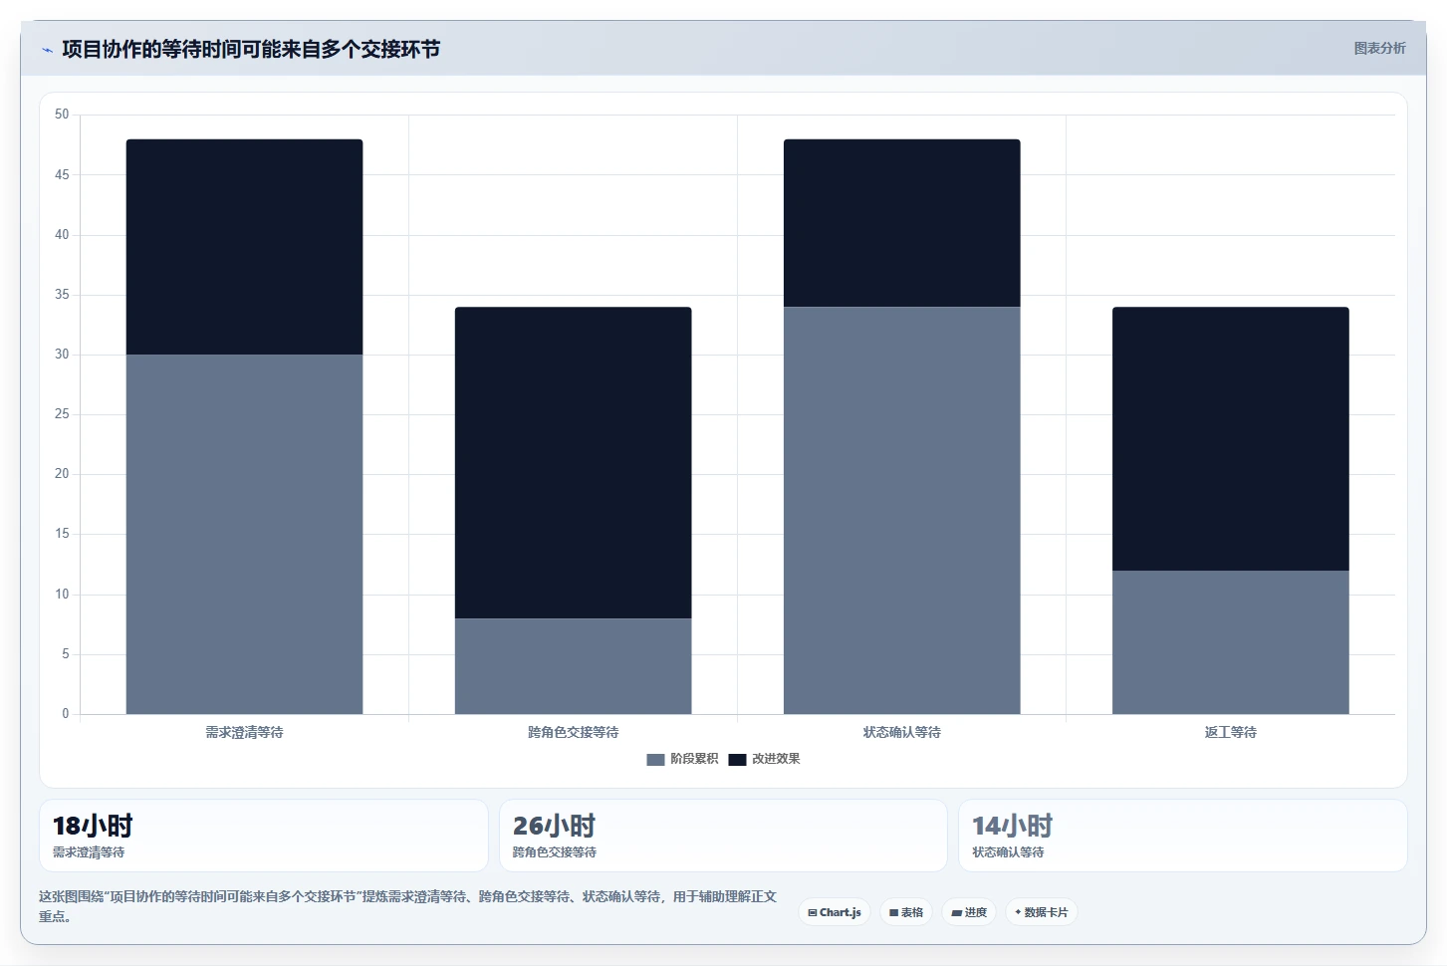Click the 需求澄清等待 x-axis label

(x=244, y=732)
